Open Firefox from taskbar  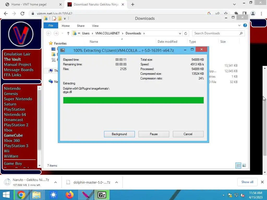(x=70, y=195)
